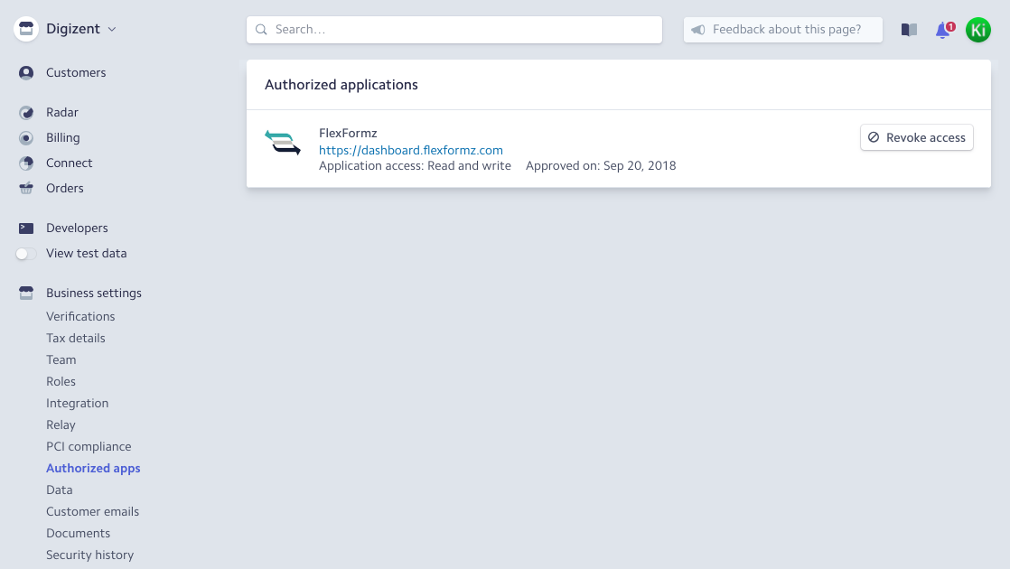The height and width of the screenshot is (569, 1010).
Task: Click the Billing sidebar icon
Action: (x=26, y=137)
